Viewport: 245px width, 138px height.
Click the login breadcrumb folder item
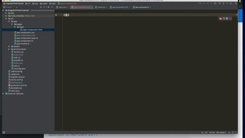click(52, 3)
